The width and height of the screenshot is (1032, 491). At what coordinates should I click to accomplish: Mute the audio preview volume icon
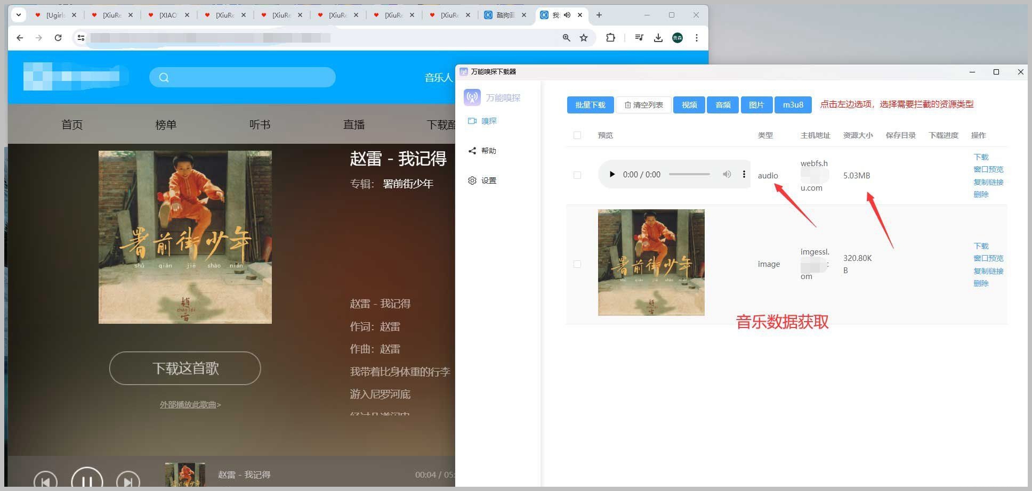(x=727, y=174)
